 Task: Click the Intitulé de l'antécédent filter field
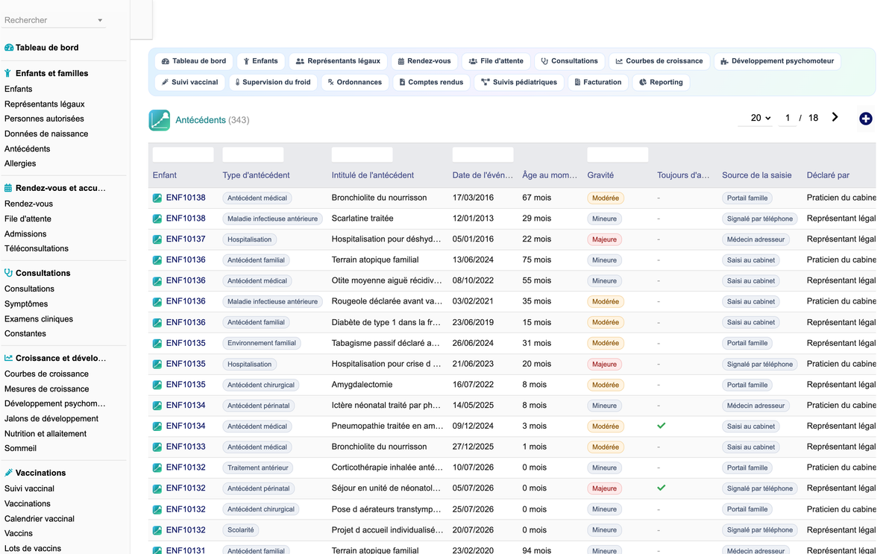point(362,154)
